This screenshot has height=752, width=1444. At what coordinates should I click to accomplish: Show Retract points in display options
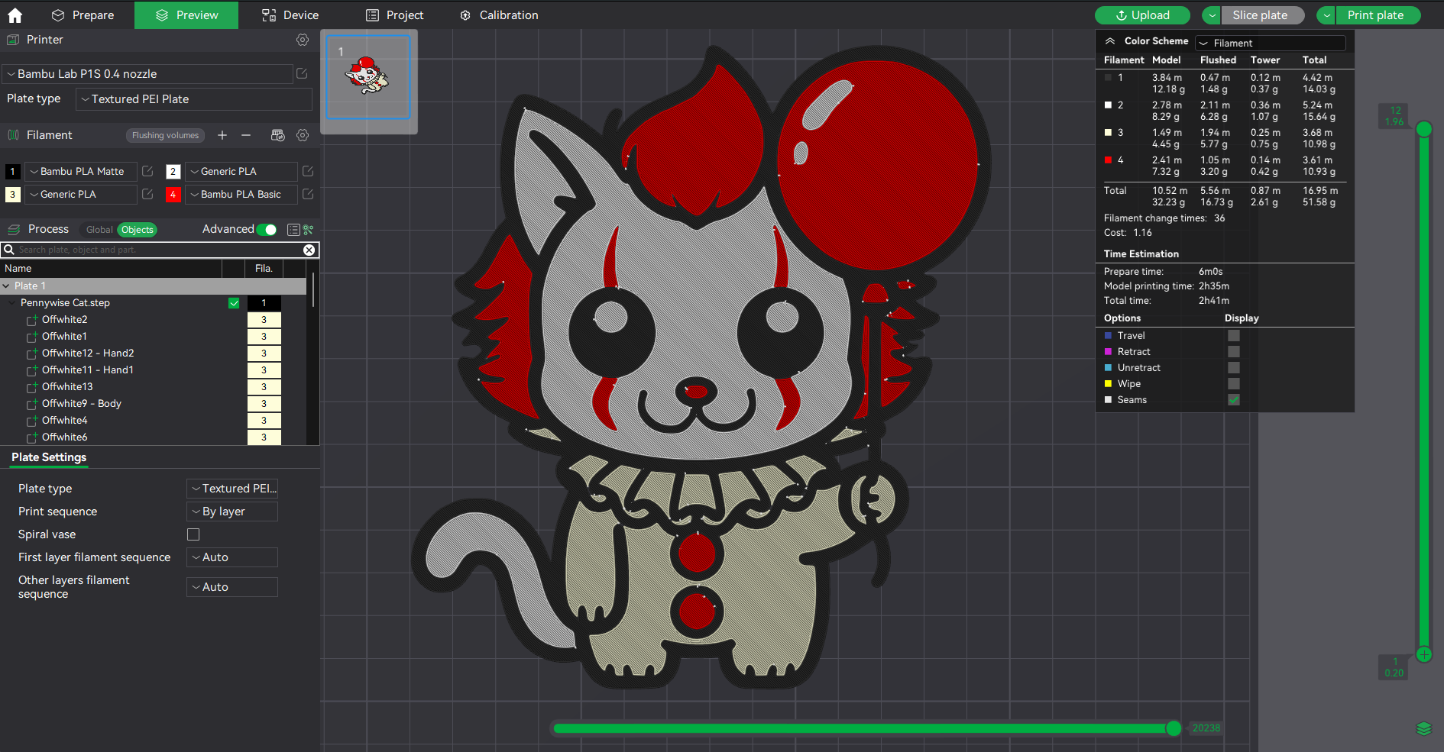click(x=1234, y=352)
